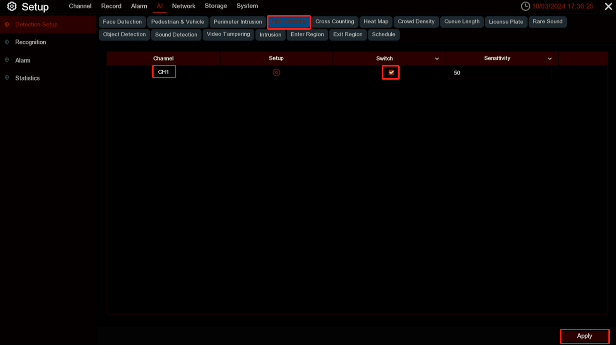This screenshot has width=616, height=345.
Task: Switch to Schedule tab
Action: (384, 34)
